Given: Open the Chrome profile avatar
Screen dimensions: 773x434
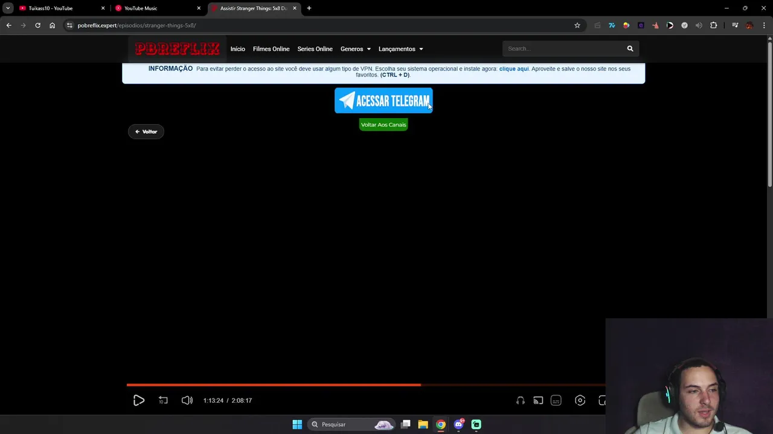Looking at the screenshot, I should point(749,25).
